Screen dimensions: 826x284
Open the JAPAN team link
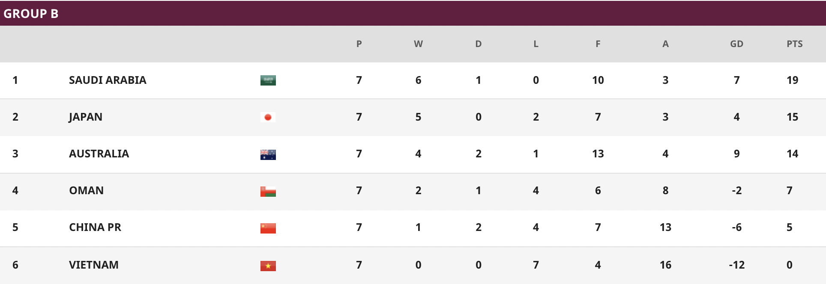coord(86,117)
